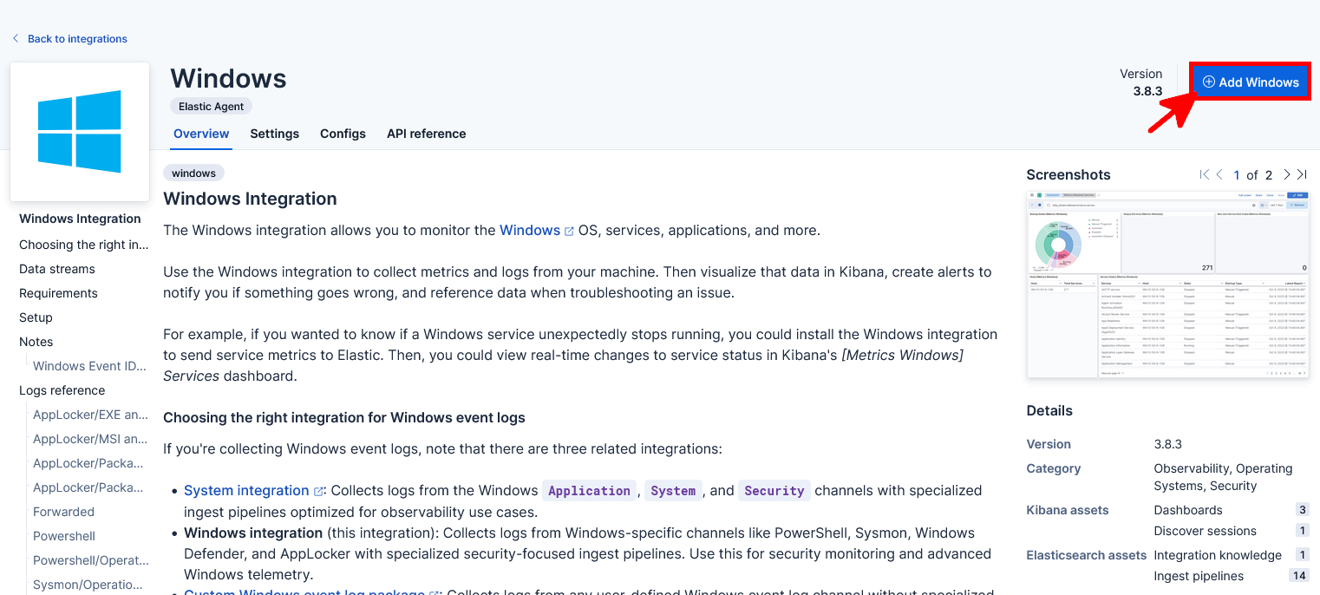The width and height of the screenshot is (1320, 595).
Task: Open Powershell/Operat... sidebar entry
Action: point(90,561)
